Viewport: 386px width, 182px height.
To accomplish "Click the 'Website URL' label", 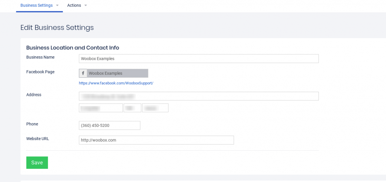I will tap(38, 139).
